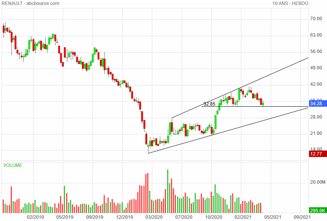The height and width of the screenshot is (221, 327).
Task: Click the 28.00 price axis label
Action: (x=316, y=117)
